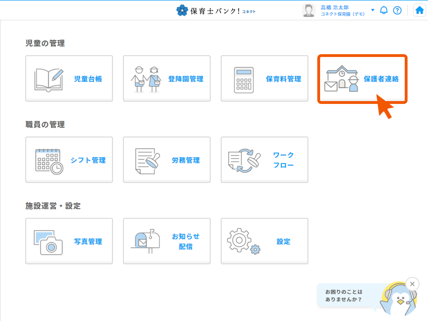Click the document stamp icon for 労務管理
The width and height of the screenshot is (428, 321).
coord(146,160)
